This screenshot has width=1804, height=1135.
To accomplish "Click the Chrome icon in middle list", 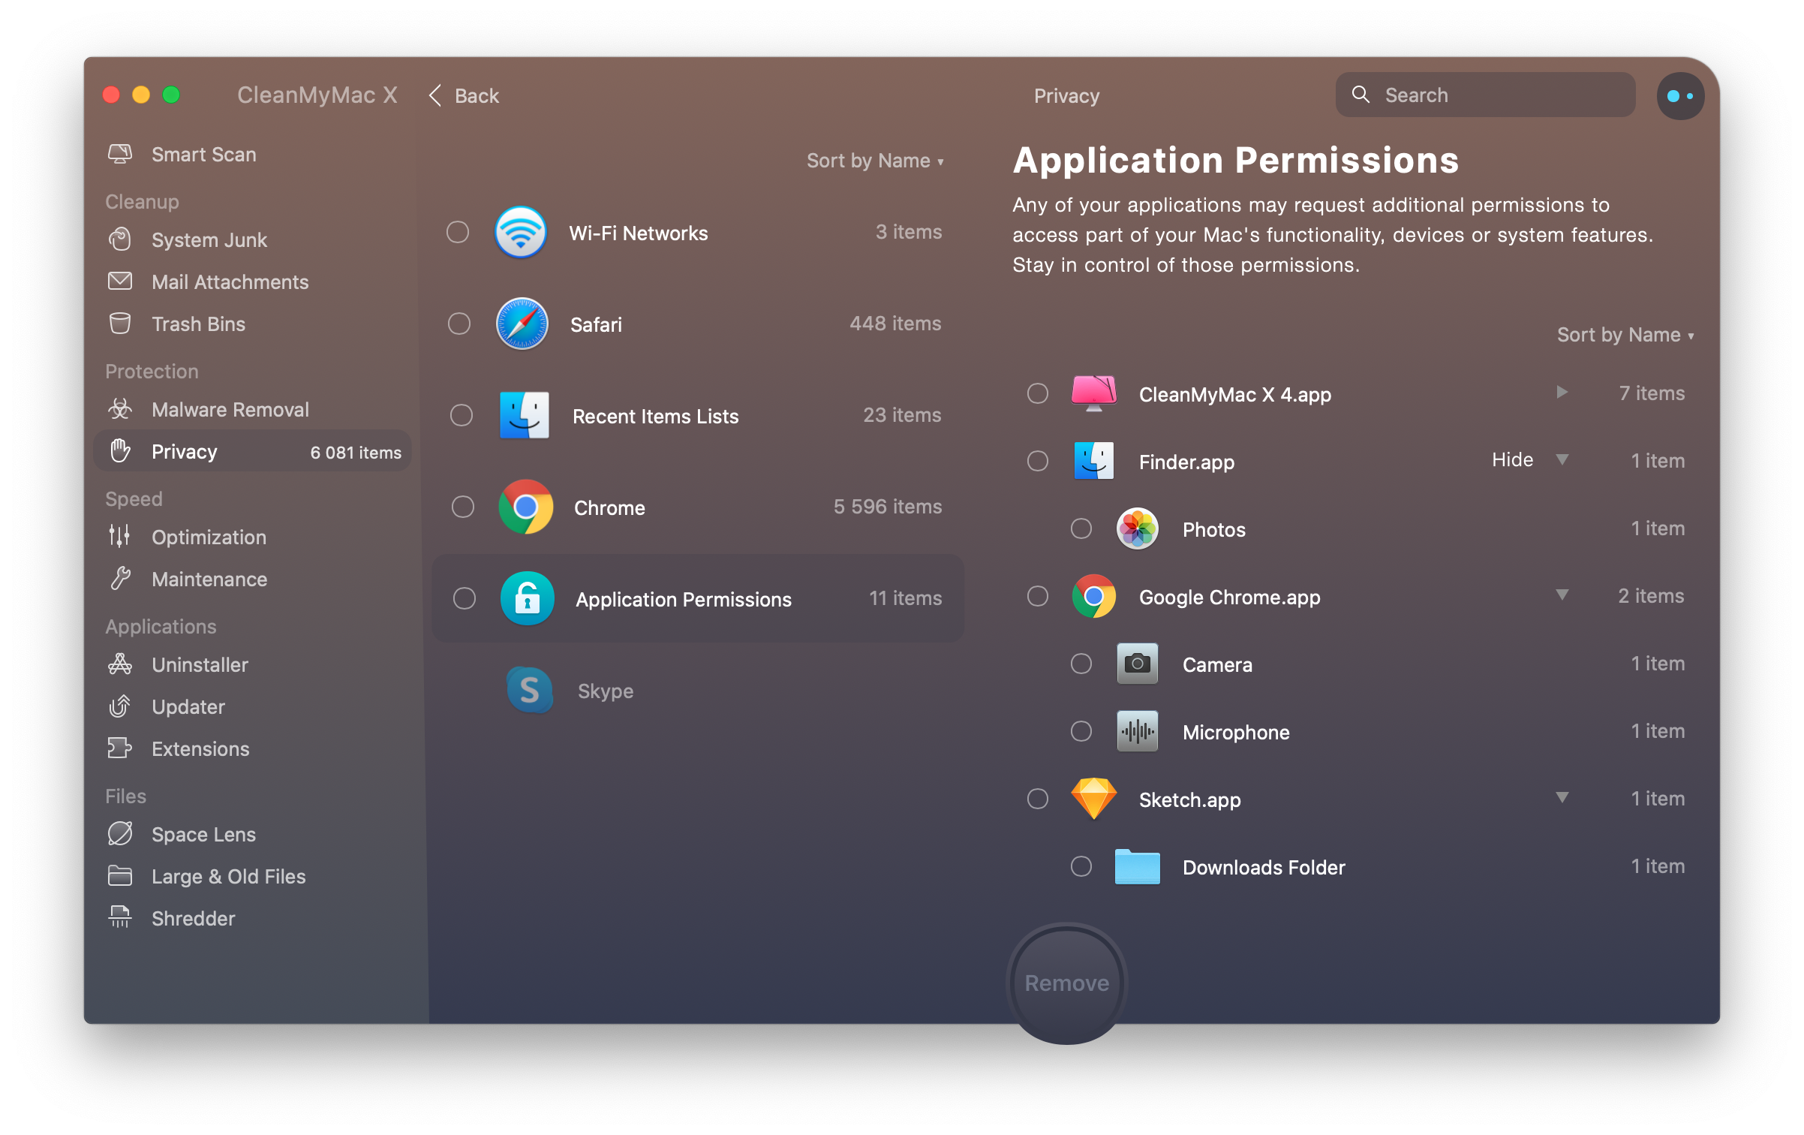I will [x=525, y=507].
